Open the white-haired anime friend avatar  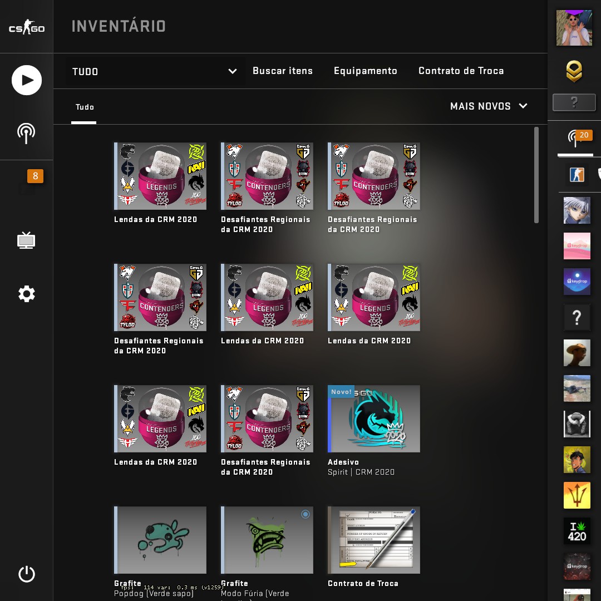click(x=577, y=210)
